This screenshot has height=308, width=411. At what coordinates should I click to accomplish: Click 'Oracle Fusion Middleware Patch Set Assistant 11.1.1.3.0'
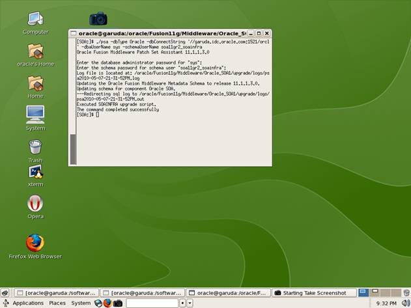[143, 52]
